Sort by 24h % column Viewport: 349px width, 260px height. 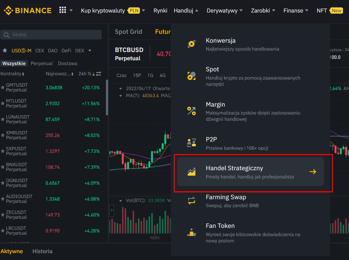click(x=86, y=74)
